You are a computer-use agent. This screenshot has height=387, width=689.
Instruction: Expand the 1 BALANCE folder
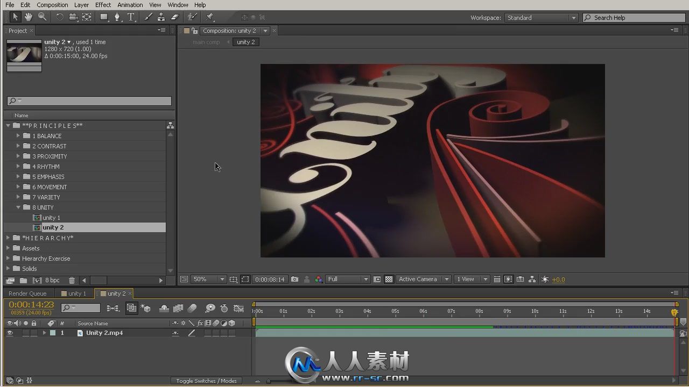18,135
